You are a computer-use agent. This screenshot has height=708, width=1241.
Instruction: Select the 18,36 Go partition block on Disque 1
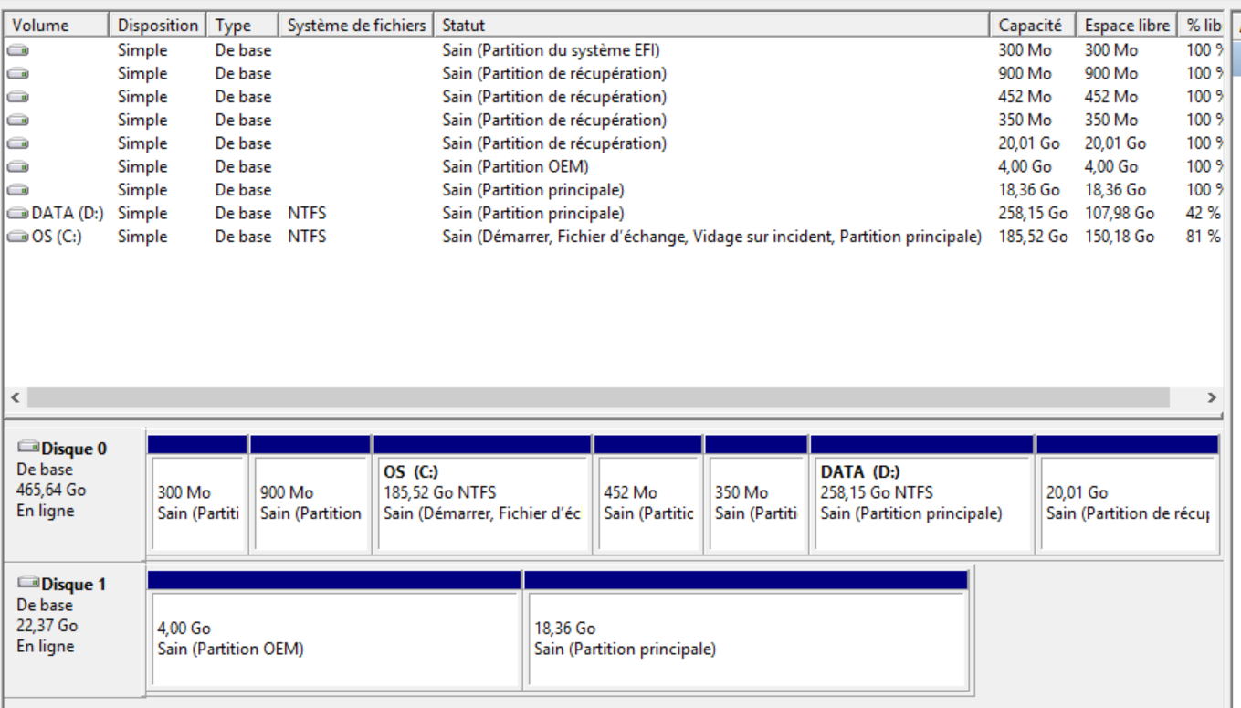746,639
